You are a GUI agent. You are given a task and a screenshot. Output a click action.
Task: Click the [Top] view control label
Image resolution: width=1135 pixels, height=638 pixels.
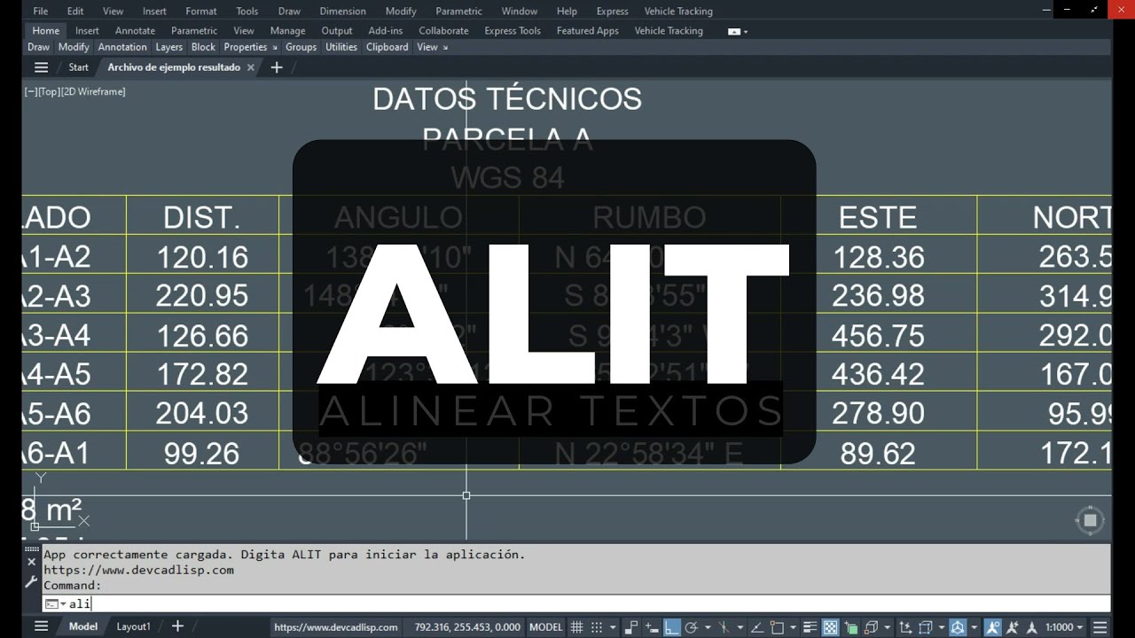tap(49, 91)
